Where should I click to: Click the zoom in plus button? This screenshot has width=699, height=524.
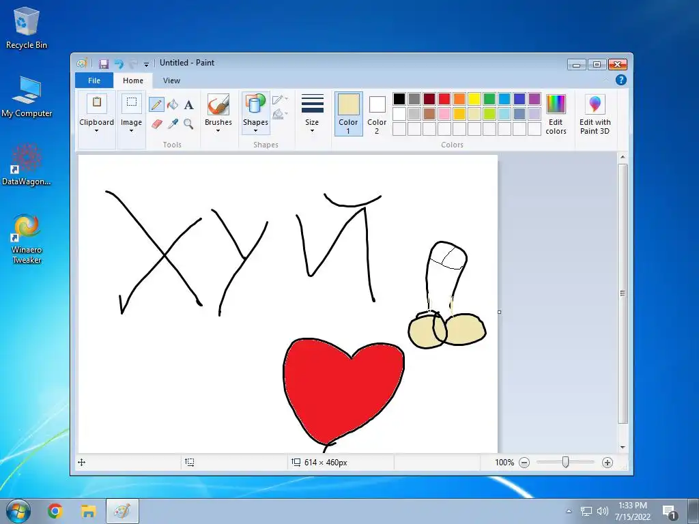coord(607,463)
